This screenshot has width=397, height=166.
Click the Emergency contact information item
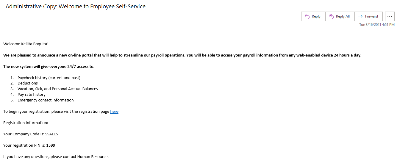pyautogui.click(x=46, y=100)
